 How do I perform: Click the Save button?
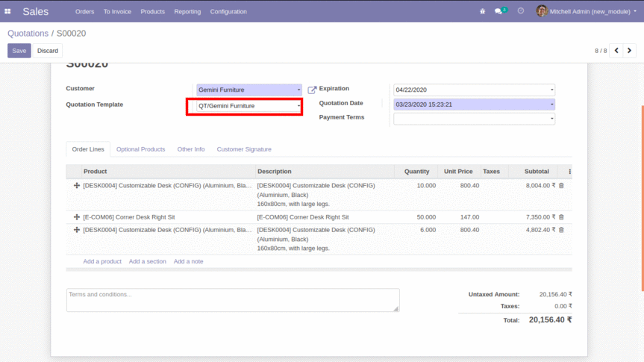19,51
